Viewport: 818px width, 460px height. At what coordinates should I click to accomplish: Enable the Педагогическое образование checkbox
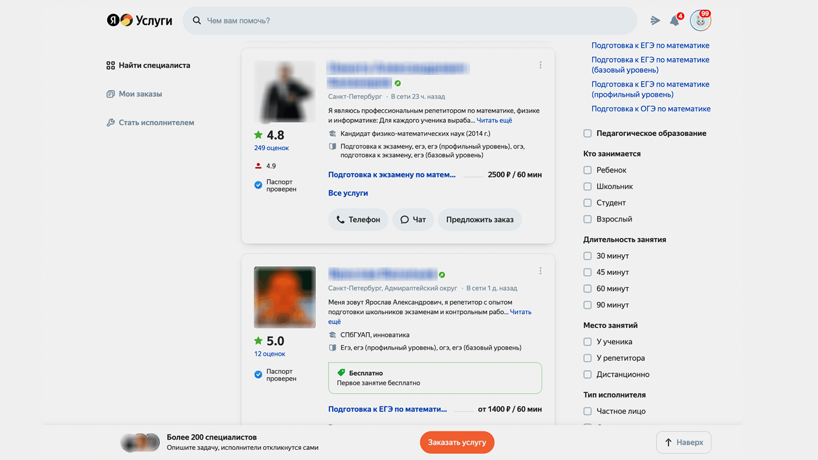587,133
